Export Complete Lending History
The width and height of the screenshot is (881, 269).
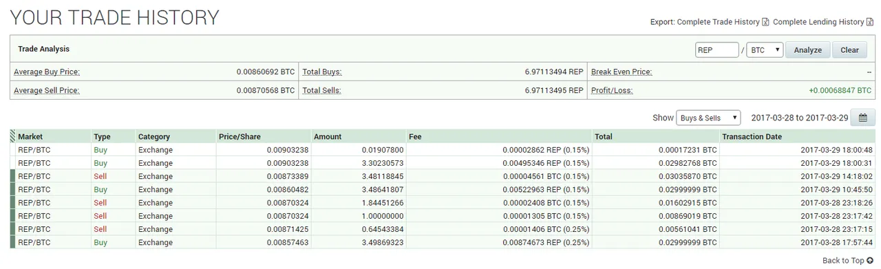(818, 22)
